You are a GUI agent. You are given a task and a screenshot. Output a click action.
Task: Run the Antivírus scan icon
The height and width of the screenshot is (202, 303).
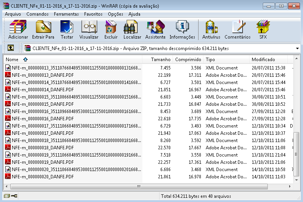(x=211, y=27)
